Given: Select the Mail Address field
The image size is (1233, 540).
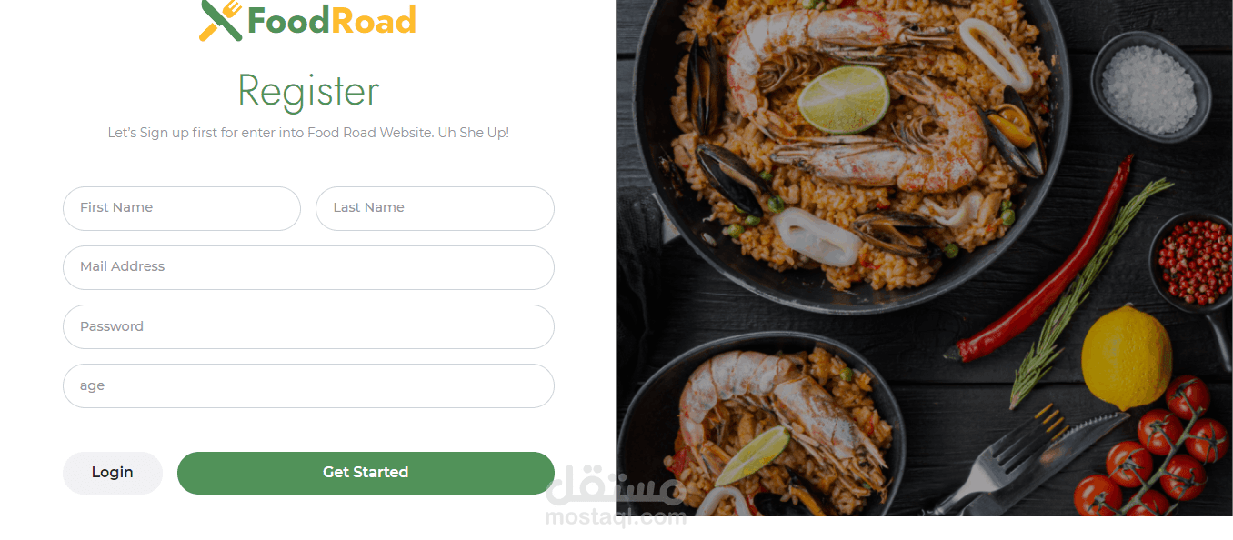Looking at the screenshot, I should (x=308, y=267).
